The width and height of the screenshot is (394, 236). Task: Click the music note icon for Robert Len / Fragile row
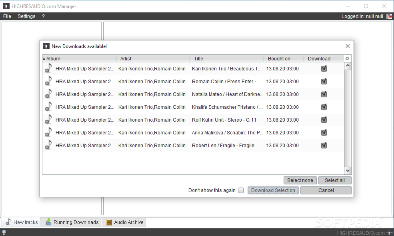(48, 145)
